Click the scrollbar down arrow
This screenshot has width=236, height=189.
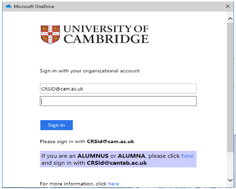230,180
